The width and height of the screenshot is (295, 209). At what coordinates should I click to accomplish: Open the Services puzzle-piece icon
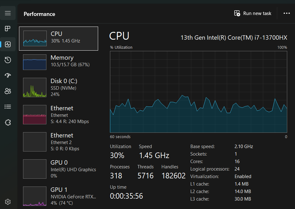(x=8, y=122)
